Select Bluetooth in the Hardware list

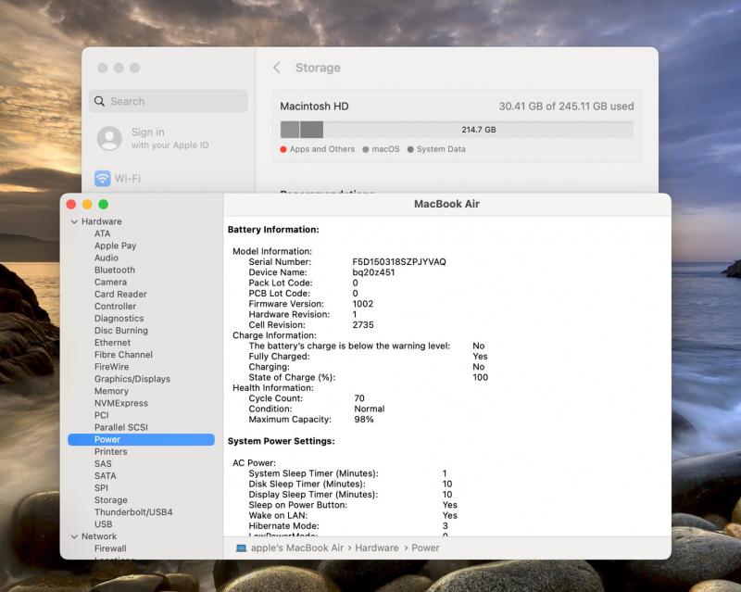coord(115,270)
